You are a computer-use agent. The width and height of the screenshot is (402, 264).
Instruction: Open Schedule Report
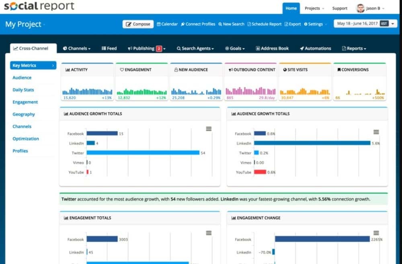(x=265, y=24)
